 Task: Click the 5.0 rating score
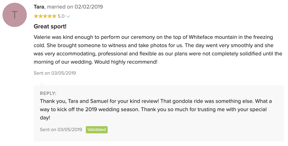(x=61, y=16)
